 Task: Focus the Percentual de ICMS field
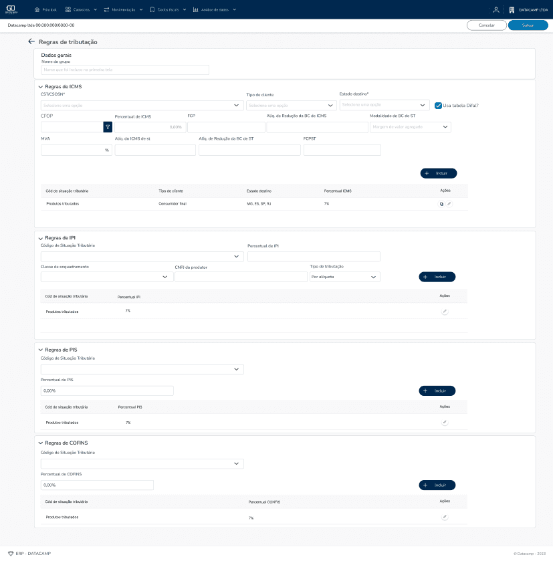[x=150, y=127]
